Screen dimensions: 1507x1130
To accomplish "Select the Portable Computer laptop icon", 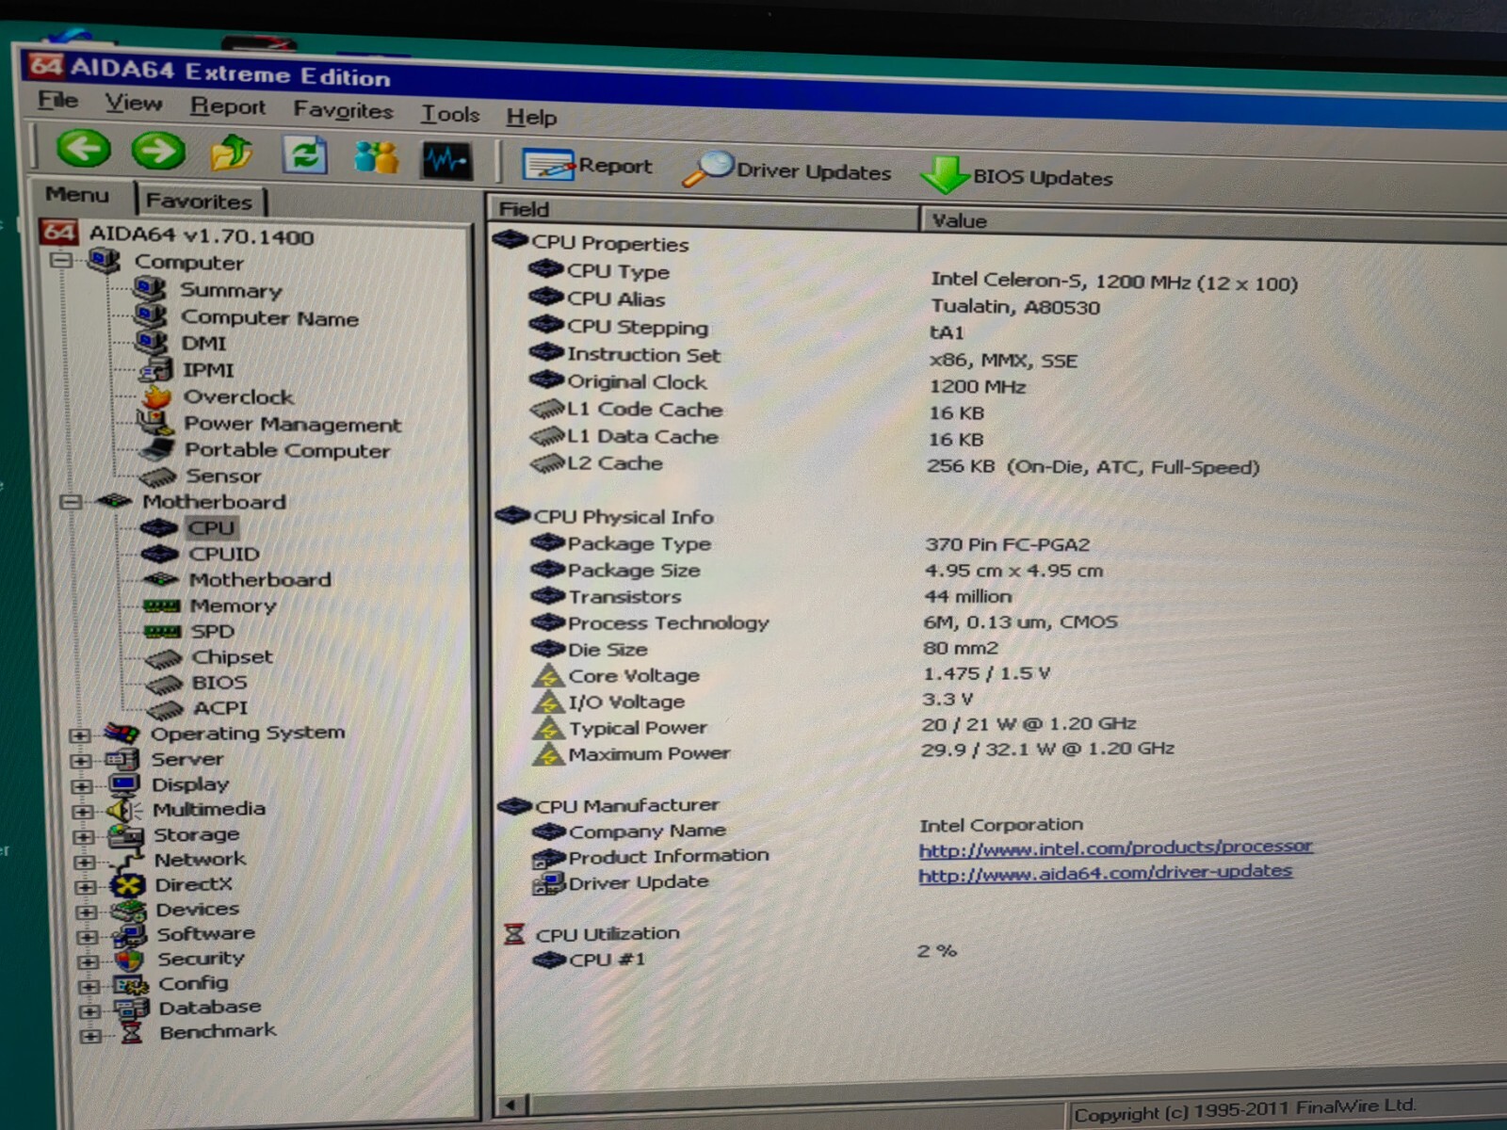I will 158,449.
